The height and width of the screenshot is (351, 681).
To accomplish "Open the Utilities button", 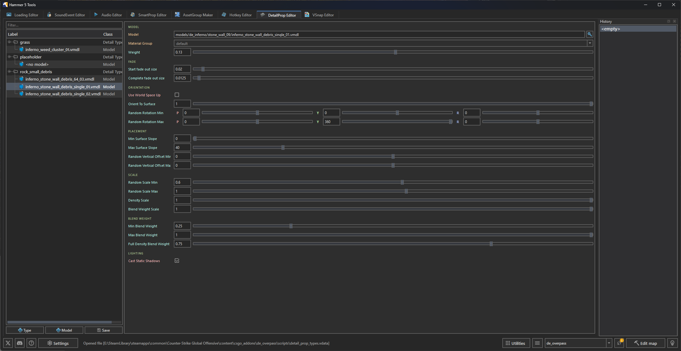I will [516, 343].
